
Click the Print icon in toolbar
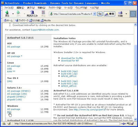120,12
